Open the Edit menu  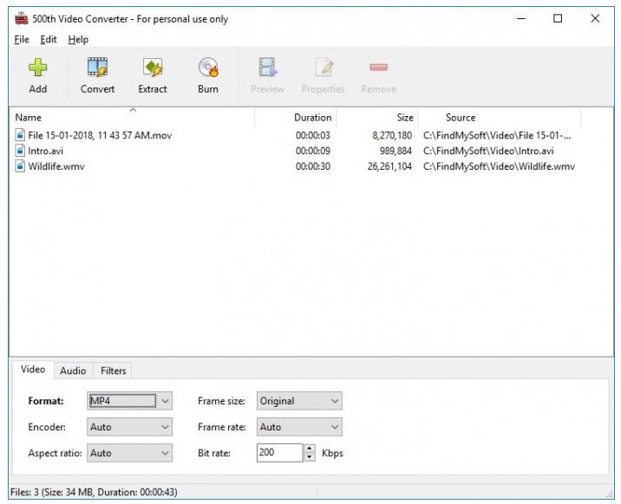click(x=49, y=40)
